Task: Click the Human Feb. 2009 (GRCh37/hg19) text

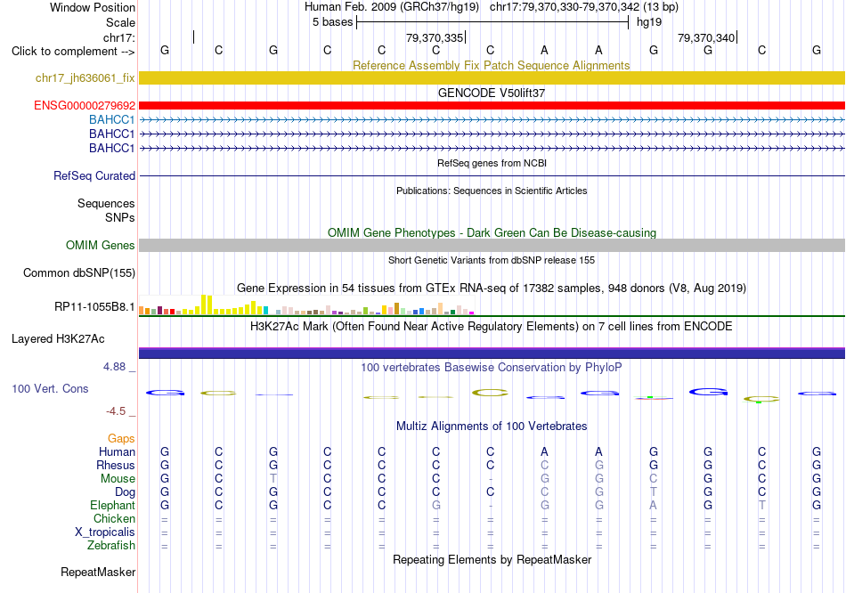Action: tap(392, 7)
